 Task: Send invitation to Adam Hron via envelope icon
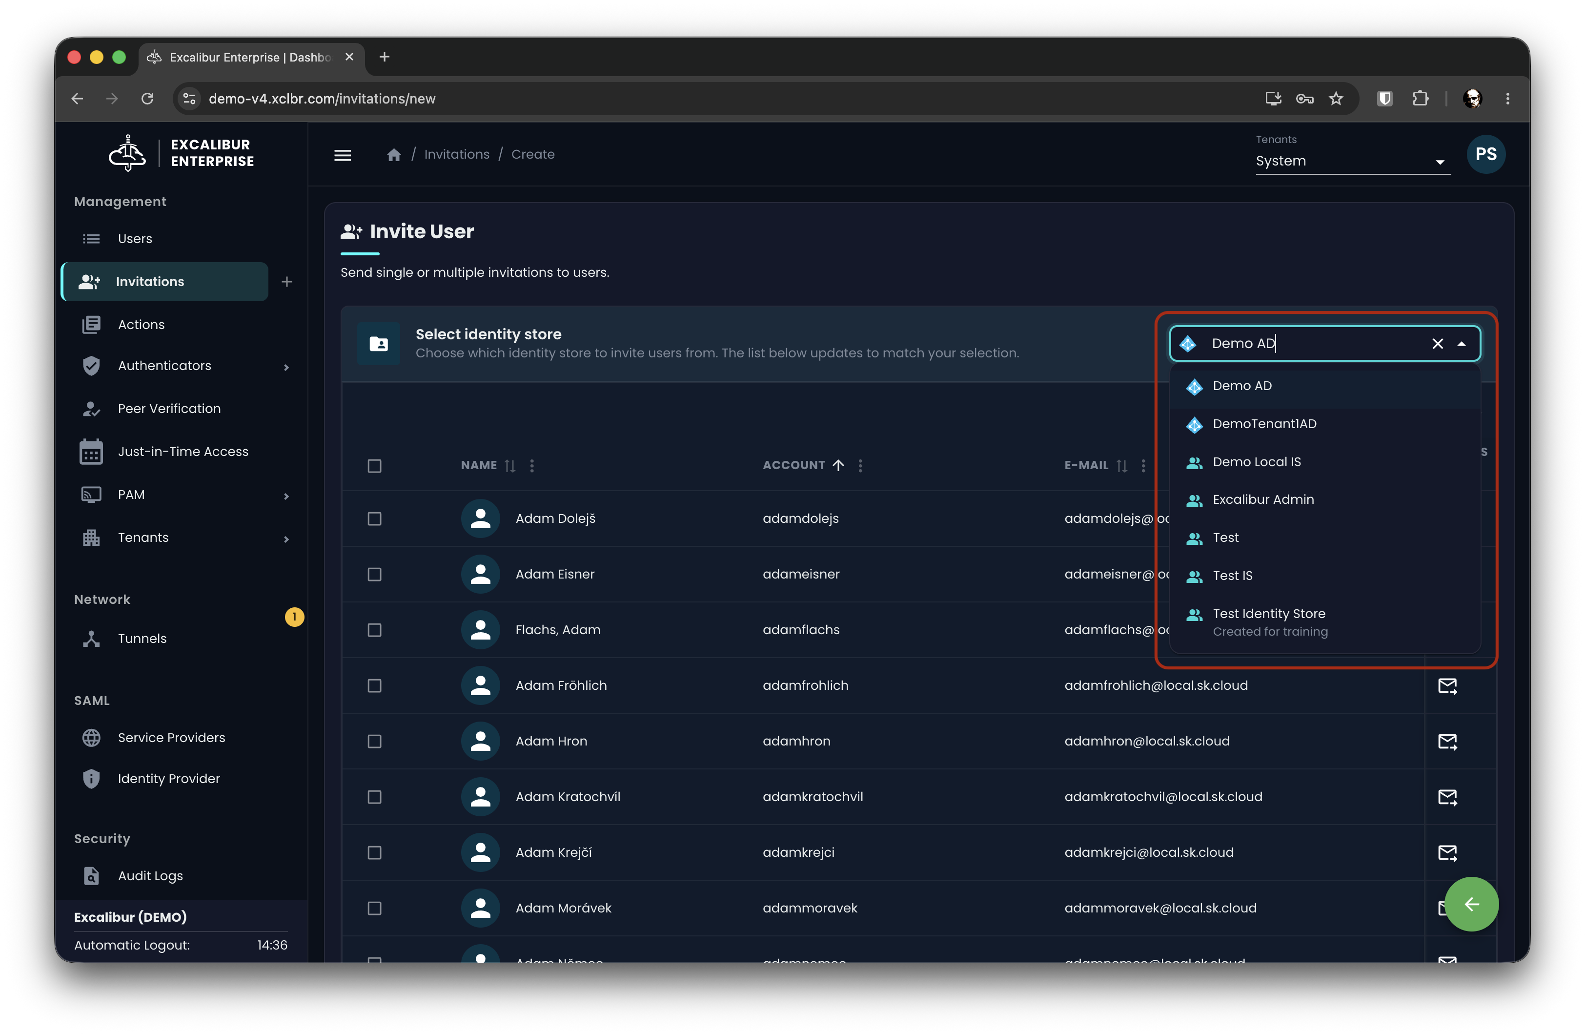click(x=1447, y=741)
